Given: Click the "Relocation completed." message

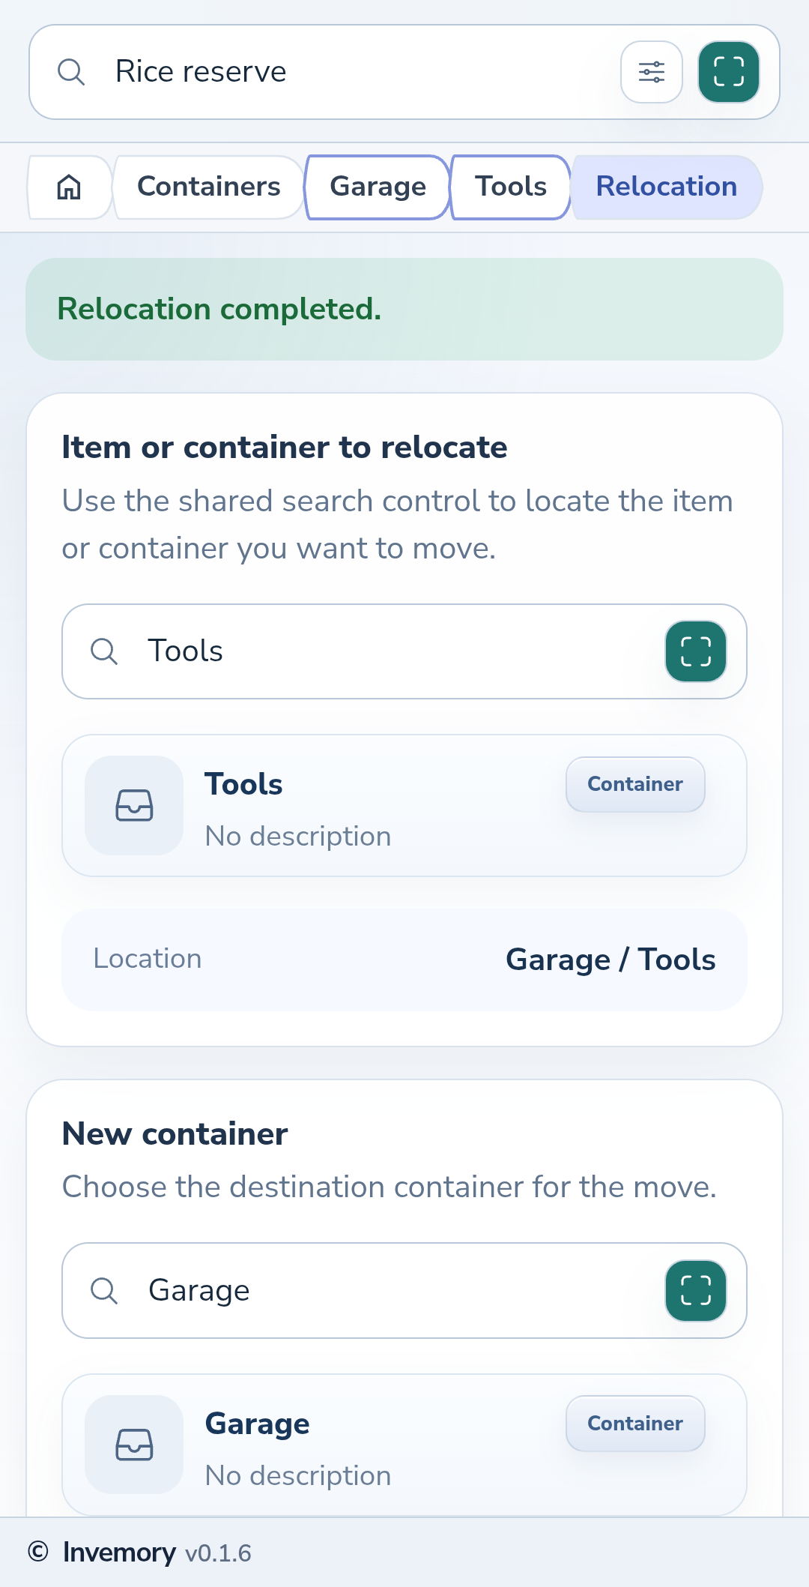Looking at the screenshot, I should (219, 309).
